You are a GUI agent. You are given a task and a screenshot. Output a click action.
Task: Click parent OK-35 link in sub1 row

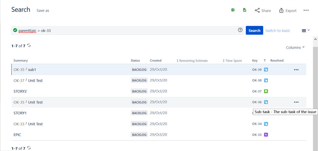point(19,70)
